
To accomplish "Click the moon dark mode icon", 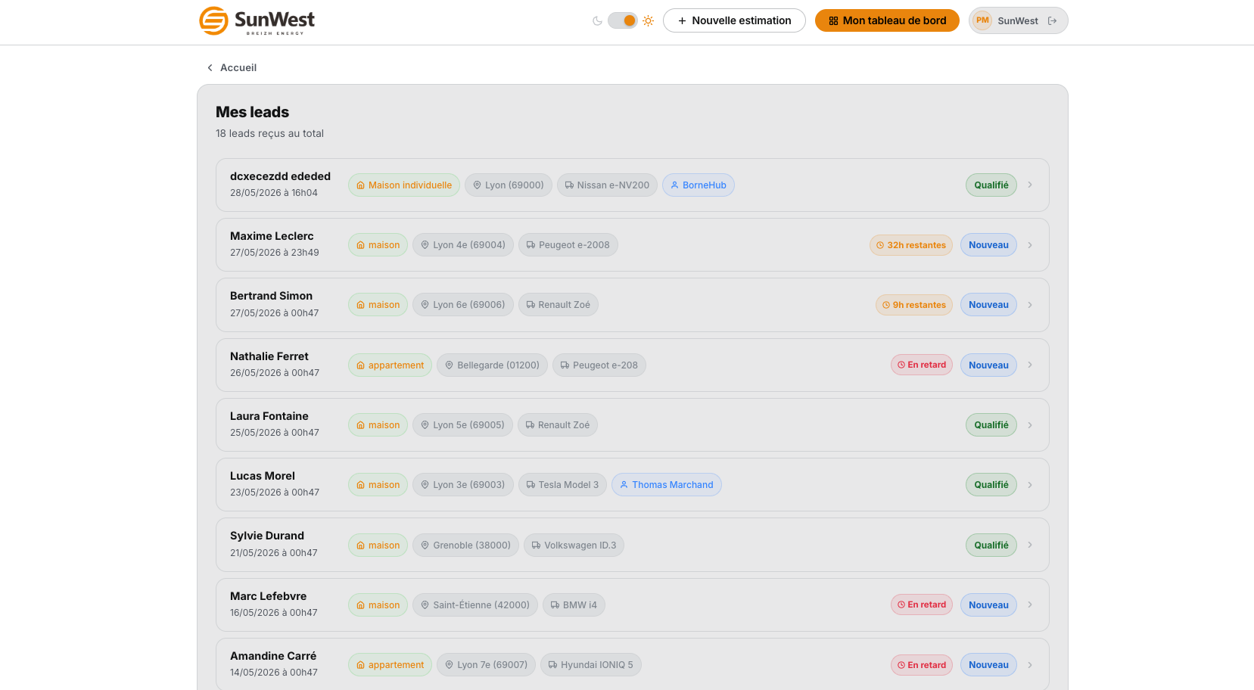I will (597, 21).
